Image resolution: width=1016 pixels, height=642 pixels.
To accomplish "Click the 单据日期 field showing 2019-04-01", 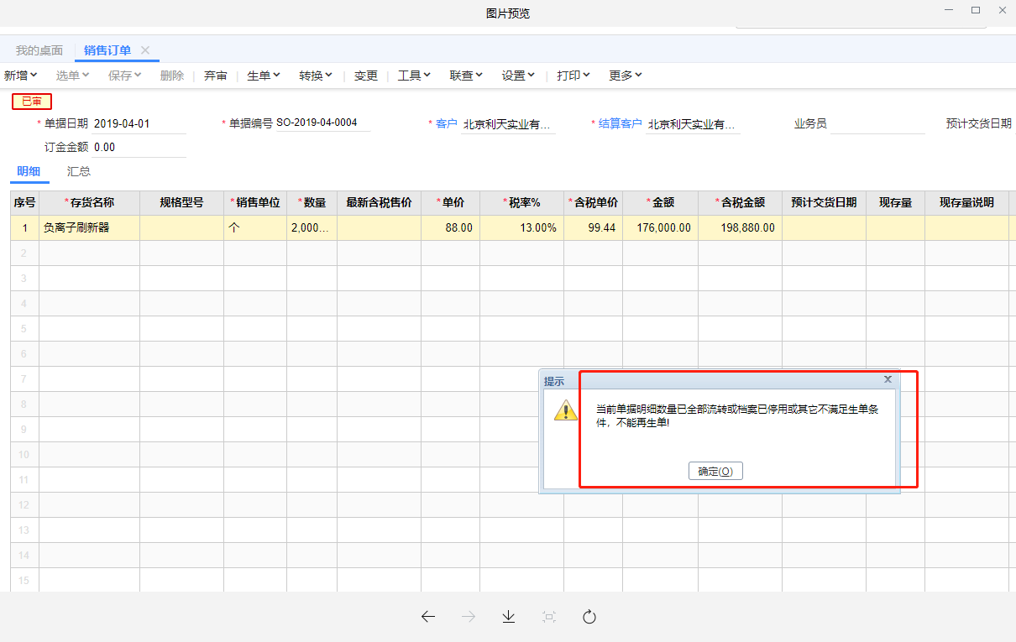I will [x=139, y=123].
